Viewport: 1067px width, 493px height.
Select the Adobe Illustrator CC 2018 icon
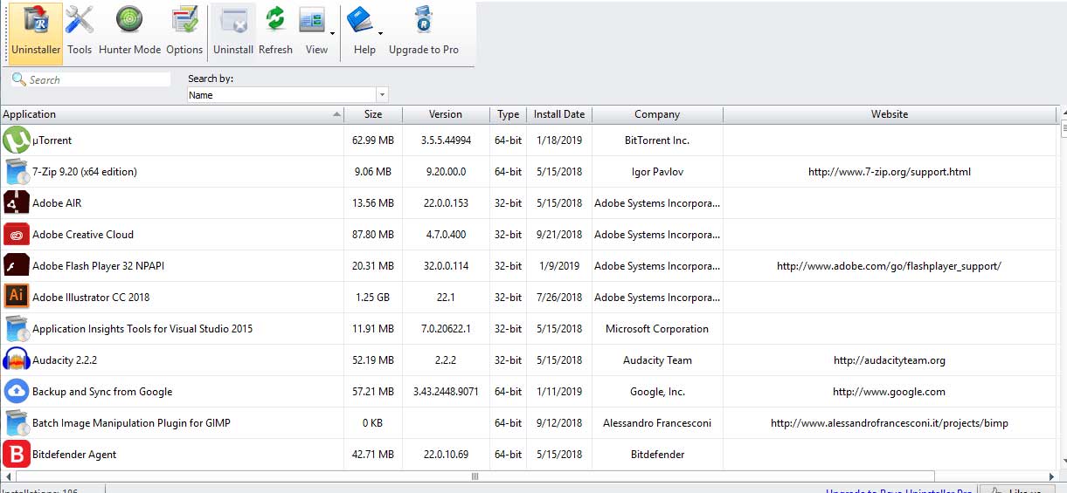pyautogui.click(x=16, y=298)
